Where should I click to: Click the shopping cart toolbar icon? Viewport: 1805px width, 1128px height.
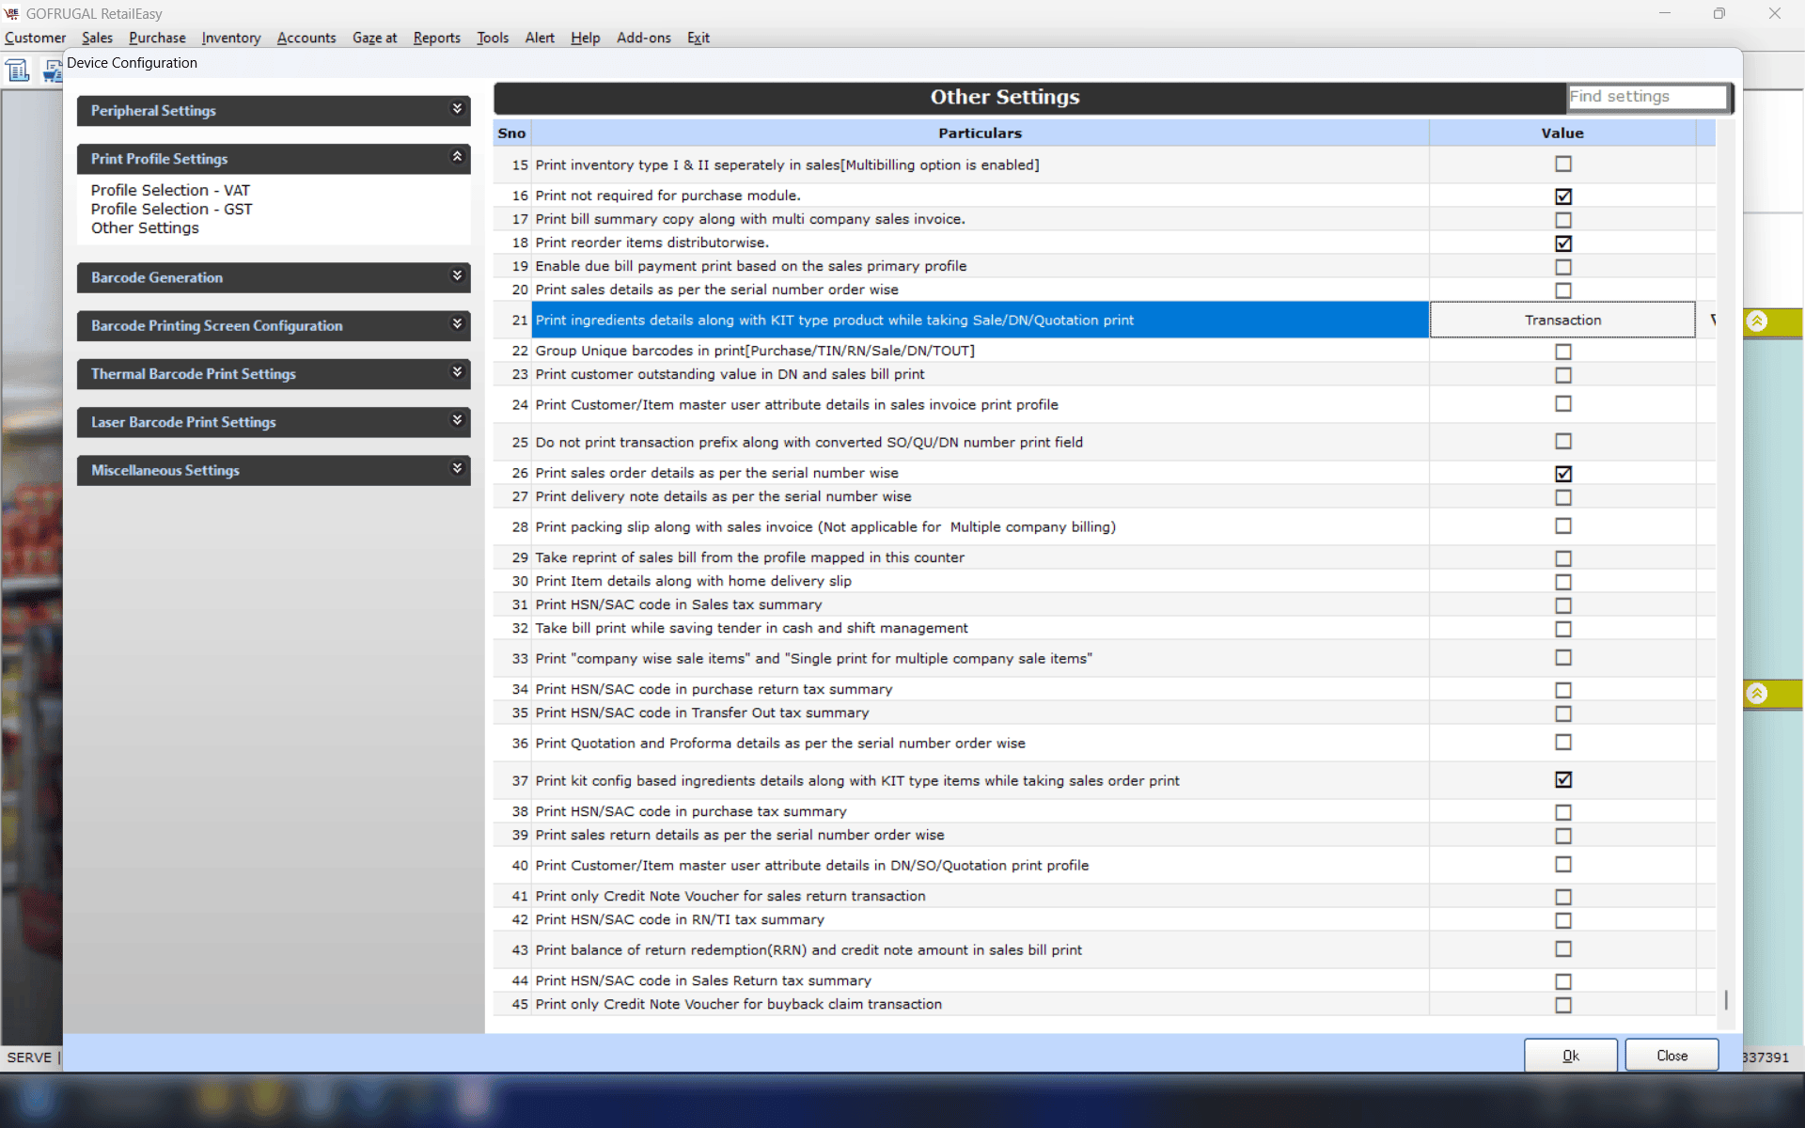52,71
